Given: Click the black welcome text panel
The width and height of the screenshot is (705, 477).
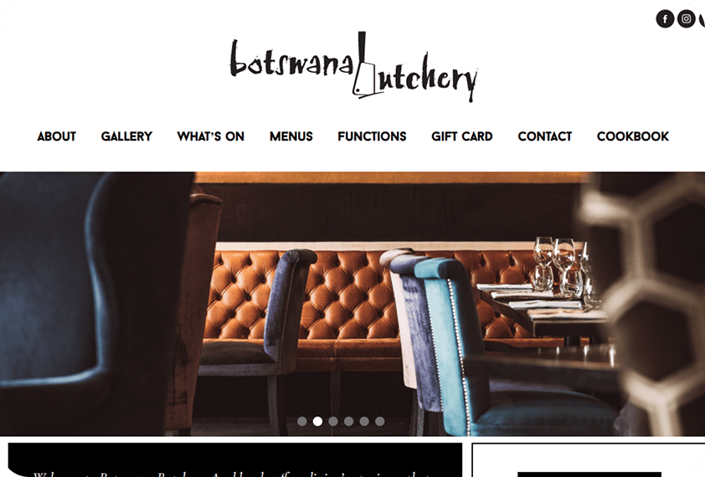Looking at the screenshot, I should pyautogui.click(x=235, y=459).
